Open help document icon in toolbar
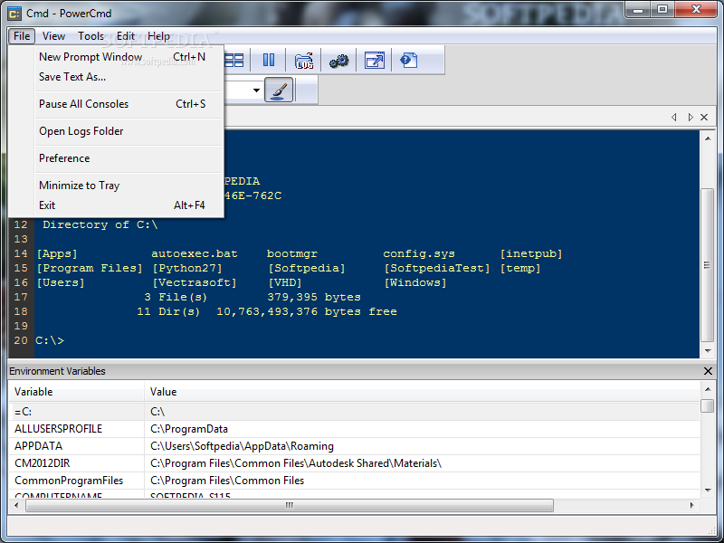The width and height of the screenshot is (724, 543). (409, 60)
